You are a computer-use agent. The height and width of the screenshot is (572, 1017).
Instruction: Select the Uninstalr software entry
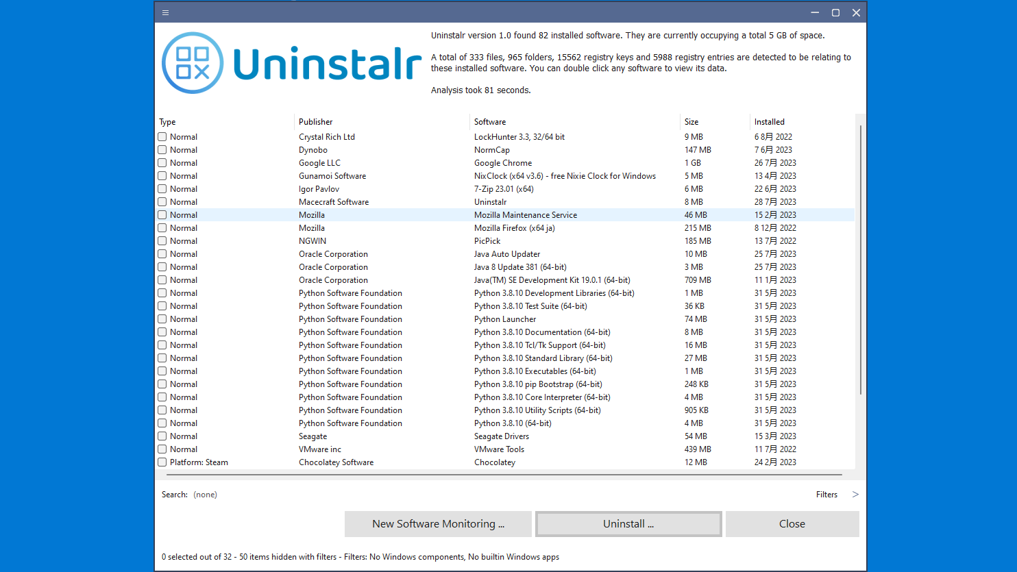(x=491, y=202)
